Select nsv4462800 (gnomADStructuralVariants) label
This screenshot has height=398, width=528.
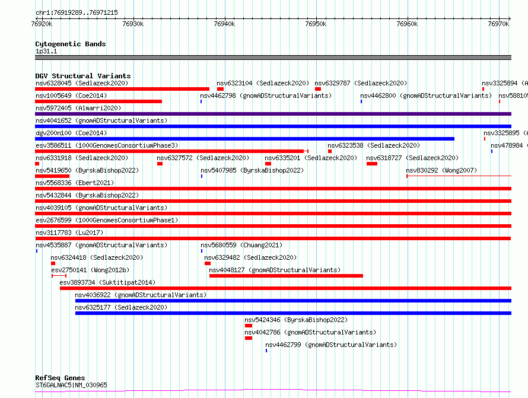426,95
